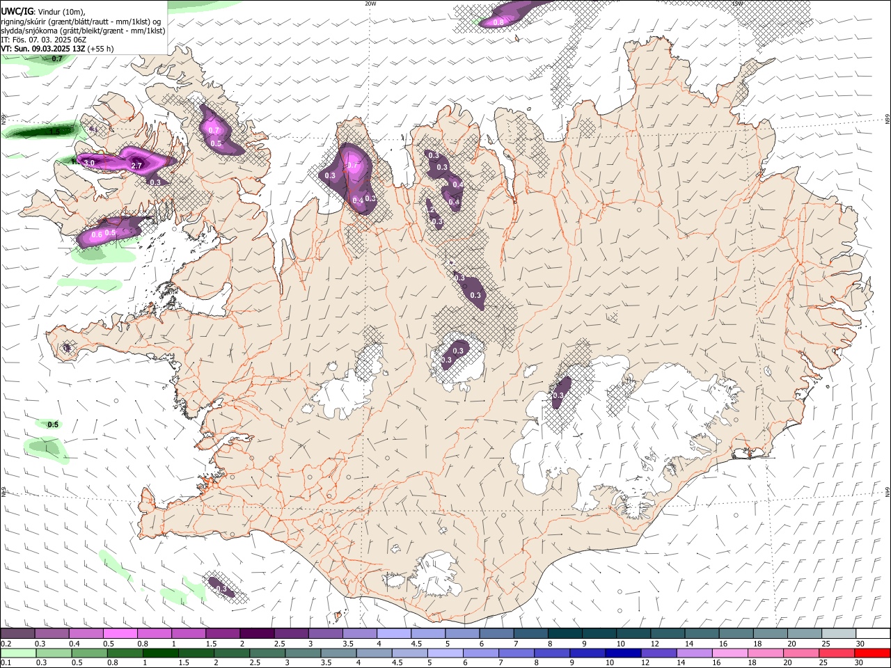Click the '0.8' value at top edge of map
891x668 pixels.
pyautogui.click(x=498, y=22)
